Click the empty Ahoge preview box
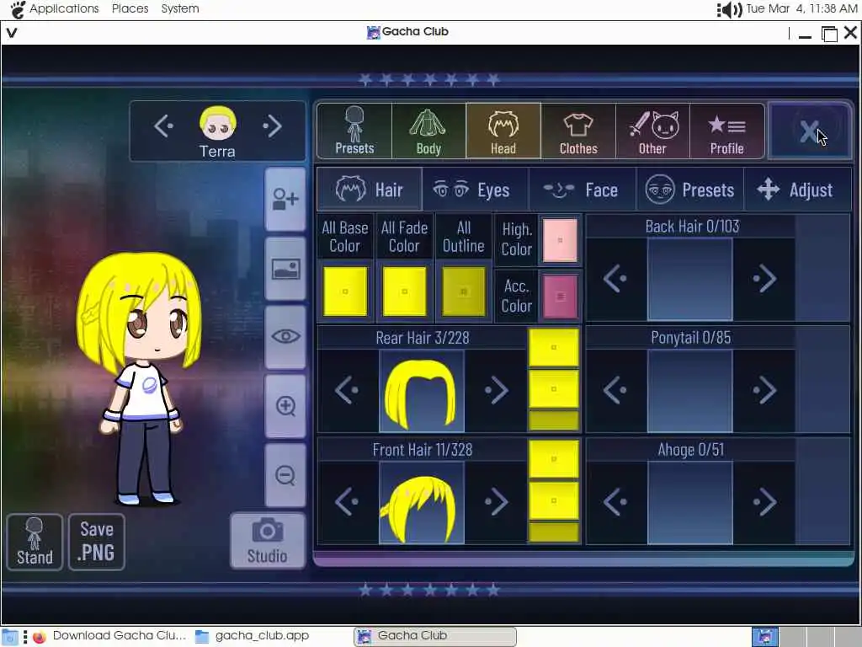Image resolution: width=862 pixels, height=647 pixels. (x=690, y=503)
